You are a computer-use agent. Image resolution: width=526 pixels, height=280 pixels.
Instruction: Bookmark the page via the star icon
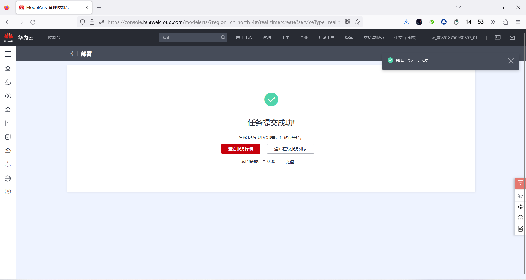(x=357, y=22)
